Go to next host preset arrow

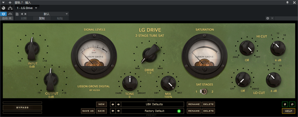click(x=26, y=14)
